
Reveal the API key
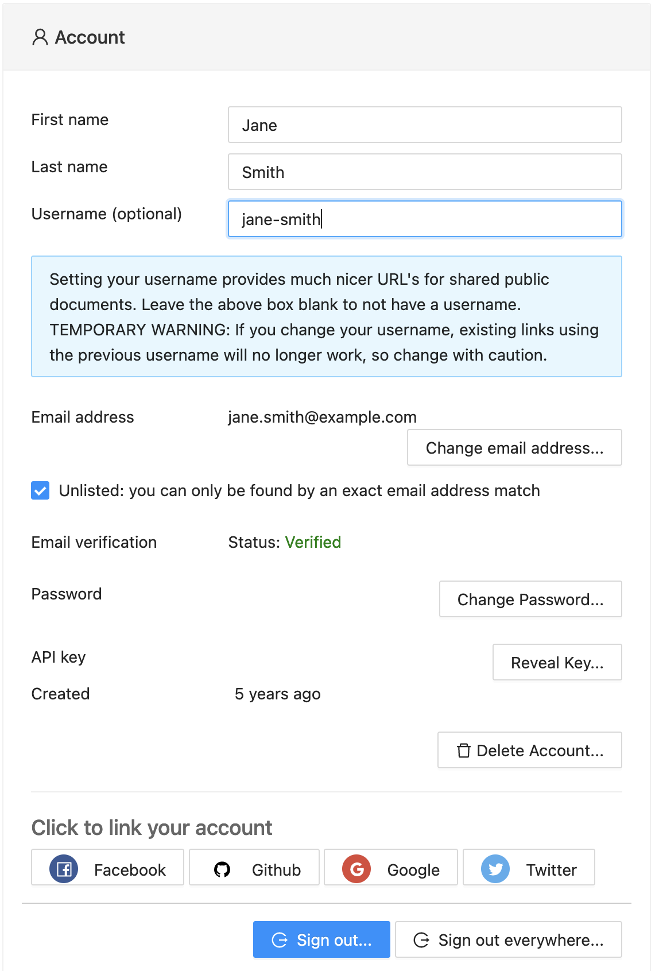pyautogui.click(x=557, y=663)
